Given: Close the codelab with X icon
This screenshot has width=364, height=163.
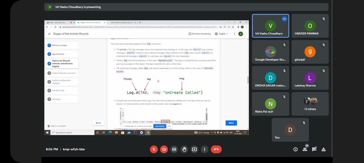Looking at the screenshot, I should coord(49,34).
